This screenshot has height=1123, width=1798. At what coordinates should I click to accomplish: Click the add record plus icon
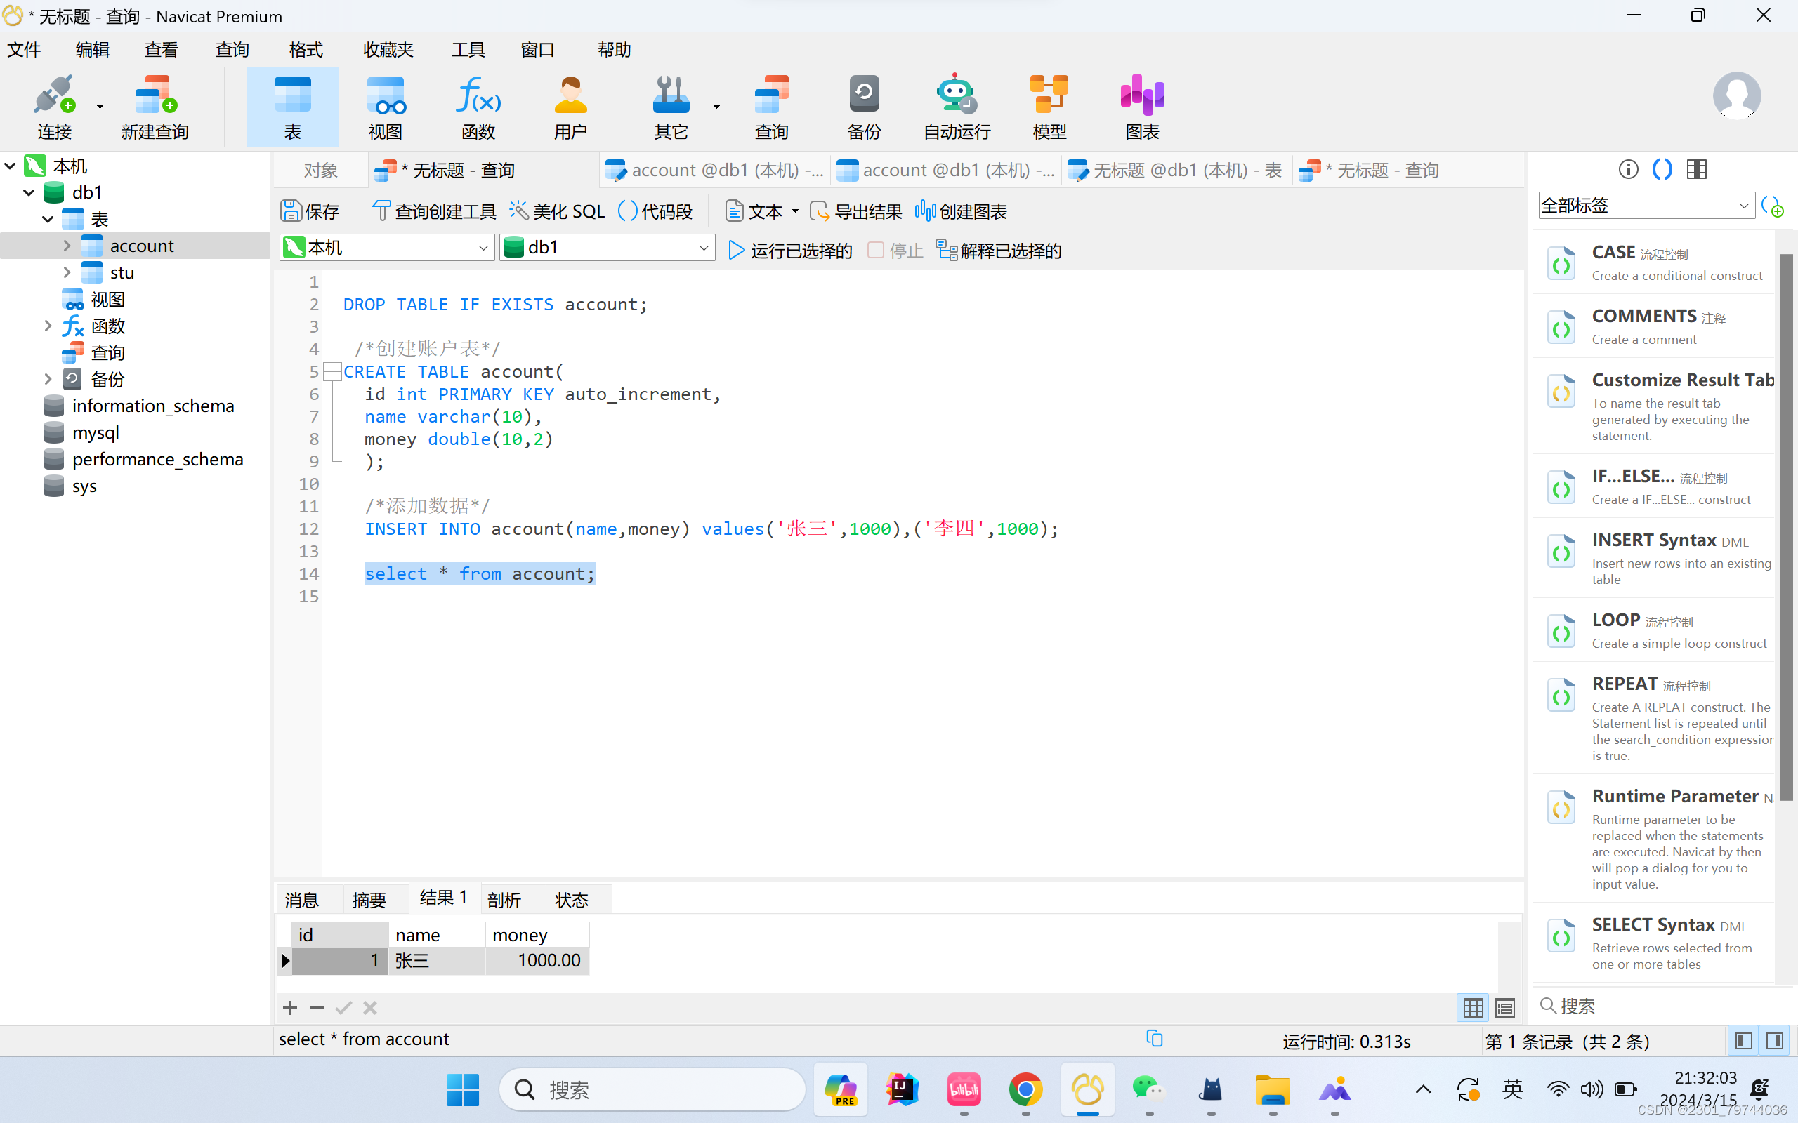pos(291,1008)
